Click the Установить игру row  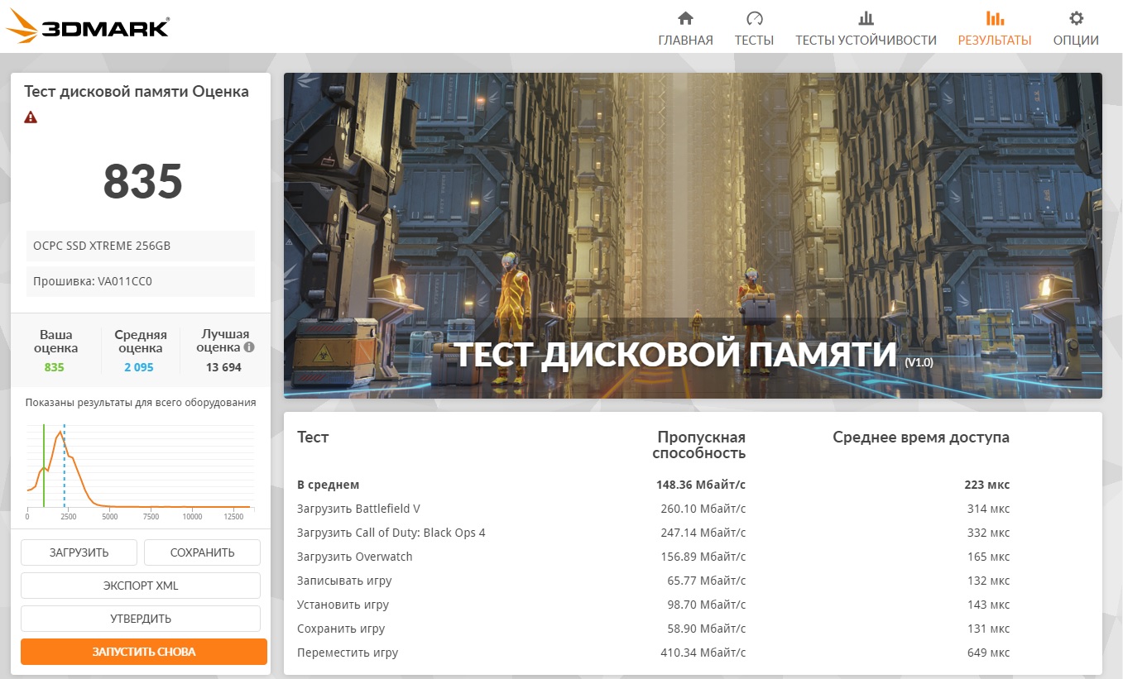(x=693, y=605)
